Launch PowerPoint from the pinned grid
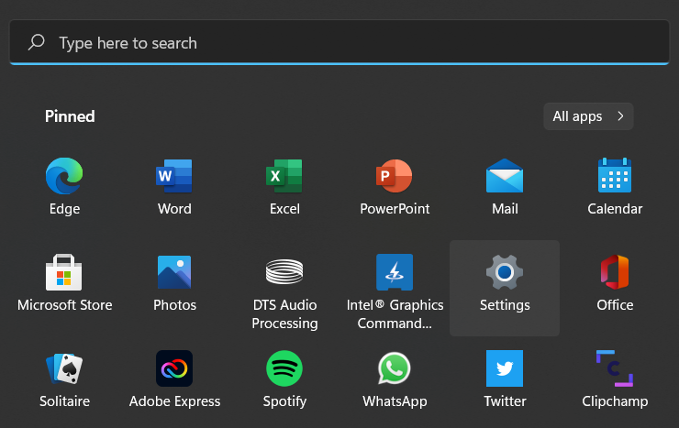The width and height of the screenshot is (679, 428). click(x=395, y=176)
